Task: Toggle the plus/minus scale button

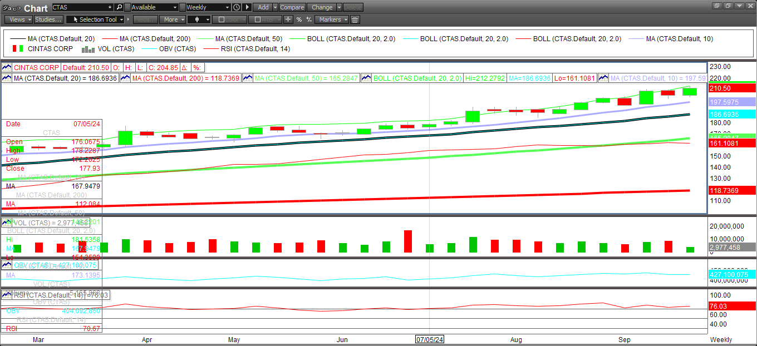Action: pyautogui.click(x=308, y=19)
